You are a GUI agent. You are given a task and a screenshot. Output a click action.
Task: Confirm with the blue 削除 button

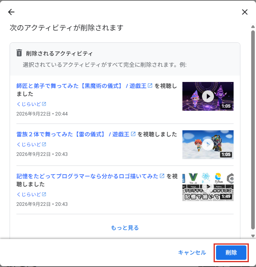tap(231, 253)
